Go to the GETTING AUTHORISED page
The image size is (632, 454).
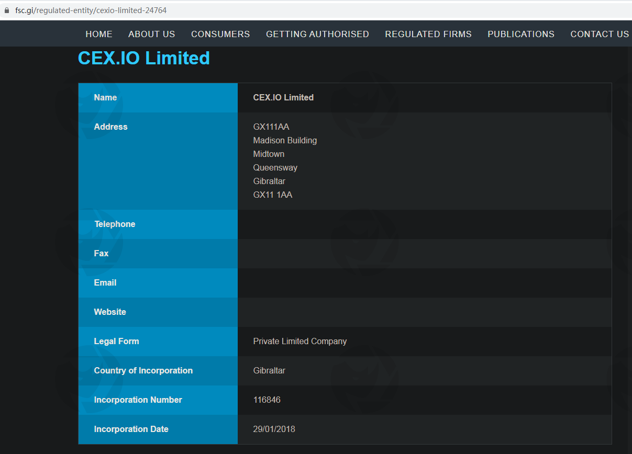[x=317, y=33]
